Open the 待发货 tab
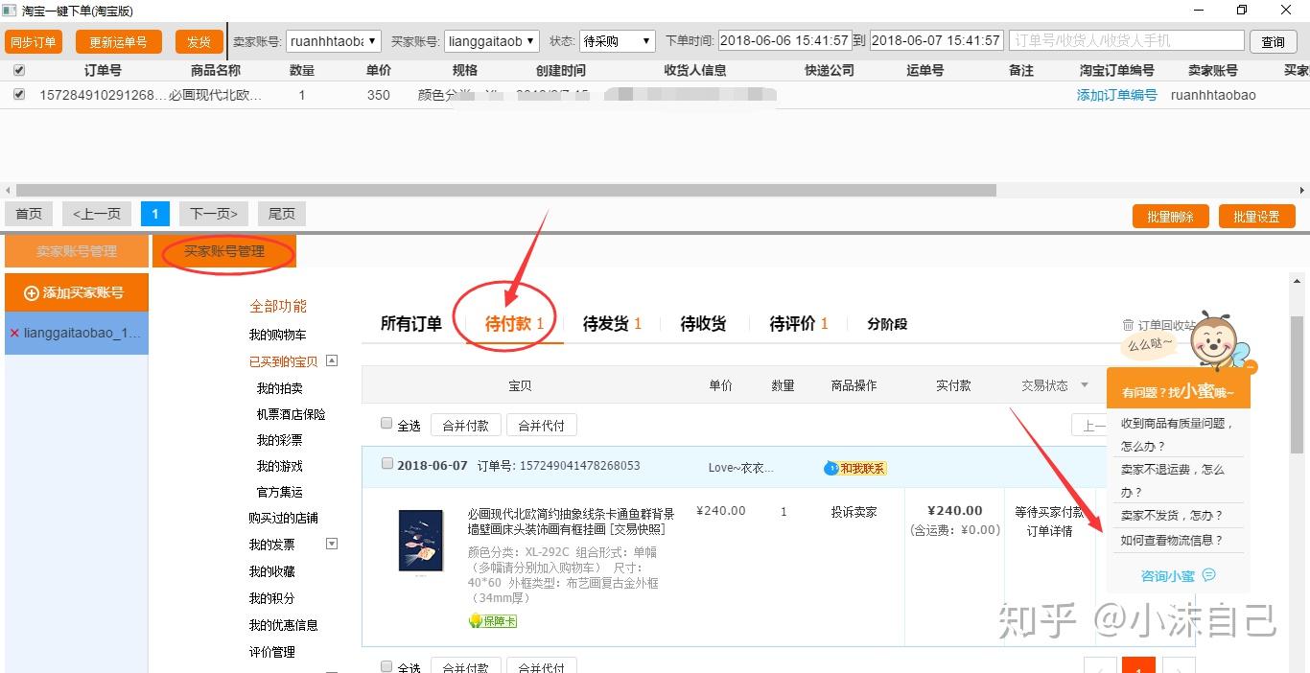This screenshot has height=673, width=1310. [612, 324]
